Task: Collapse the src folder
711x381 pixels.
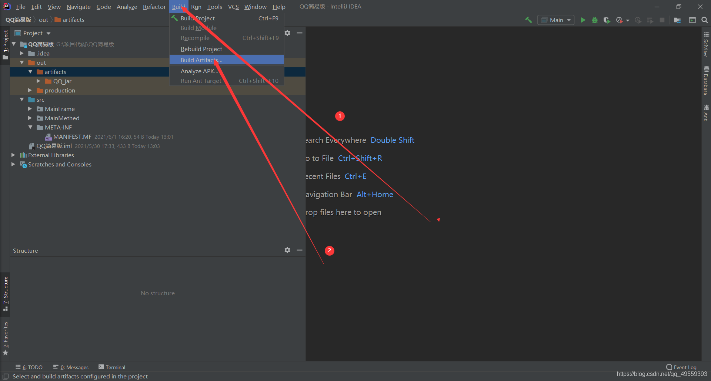Action: 22,100
